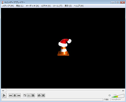Slow down with the left seek arrows
Screen dimensions: 126x102
[3, 91]
